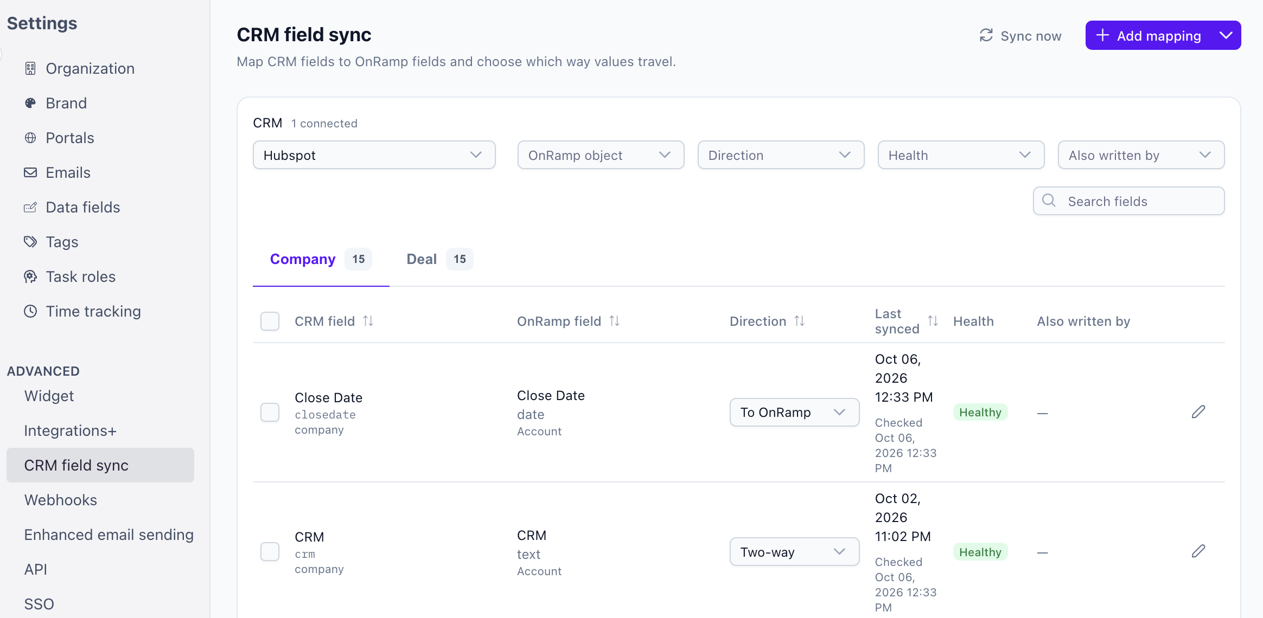Open the Direction filter dropdown

click(781, 155)
